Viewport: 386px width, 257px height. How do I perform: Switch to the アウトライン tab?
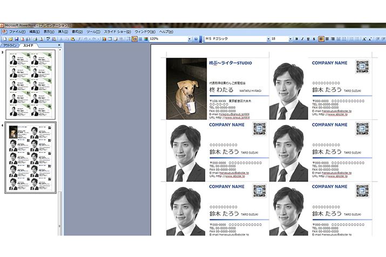click(10, 46)
